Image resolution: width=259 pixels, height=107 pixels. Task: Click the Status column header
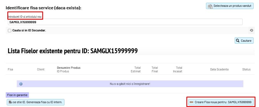click(246, 69)
